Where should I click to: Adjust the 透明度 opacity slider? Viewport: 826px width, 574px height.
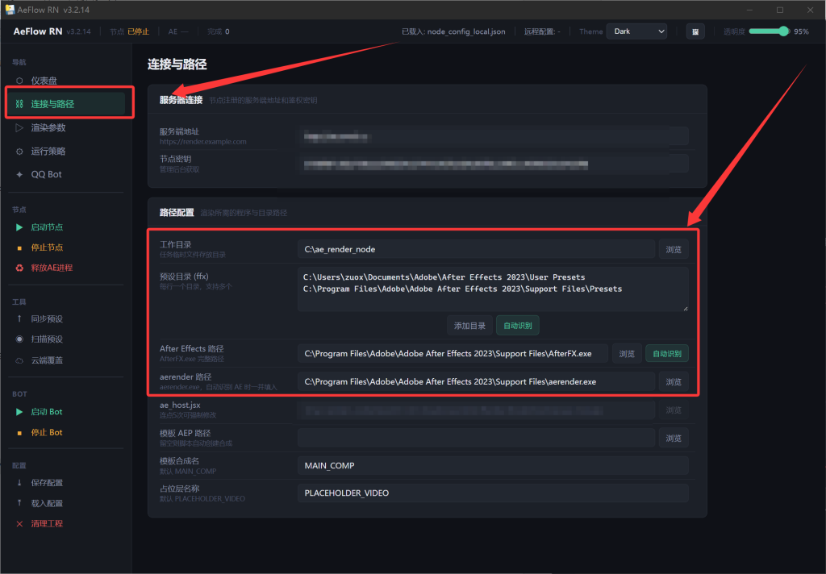click(x=769, y=31)
